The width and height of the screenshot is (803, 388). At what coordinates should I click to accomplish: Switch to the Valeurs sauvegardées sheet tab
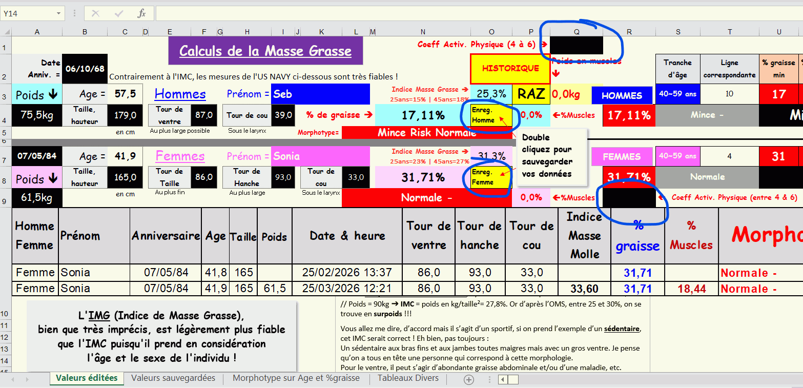(x=173, y=378)
